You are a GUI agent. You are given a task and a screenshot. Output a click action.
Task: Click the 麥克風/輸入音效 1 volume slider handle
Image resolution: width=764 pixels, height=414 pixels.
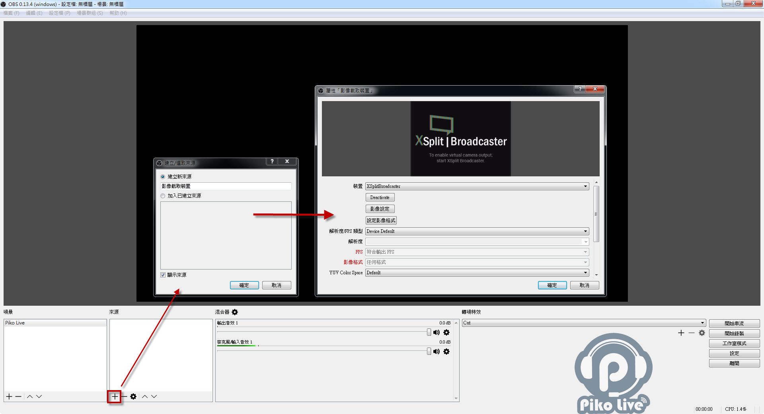click(x=429, y=352)
